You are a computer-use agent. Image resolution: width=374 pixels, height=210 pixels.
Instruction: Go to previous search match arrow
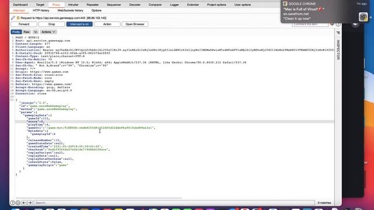24,202
